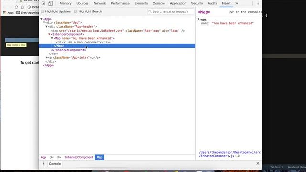Select Map in the breadcrumb bar

(99, 157)
